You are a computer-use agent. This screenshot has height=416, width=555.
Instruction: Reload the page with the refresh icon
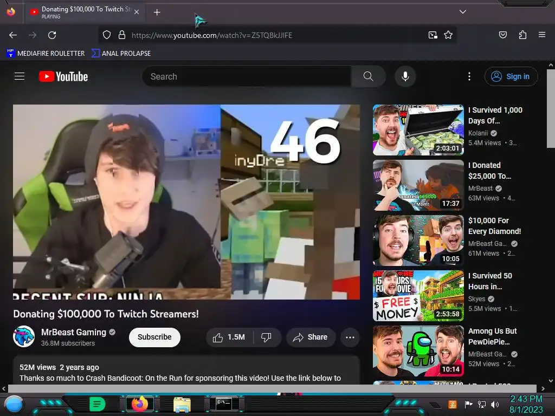click(x=52, y=35)
